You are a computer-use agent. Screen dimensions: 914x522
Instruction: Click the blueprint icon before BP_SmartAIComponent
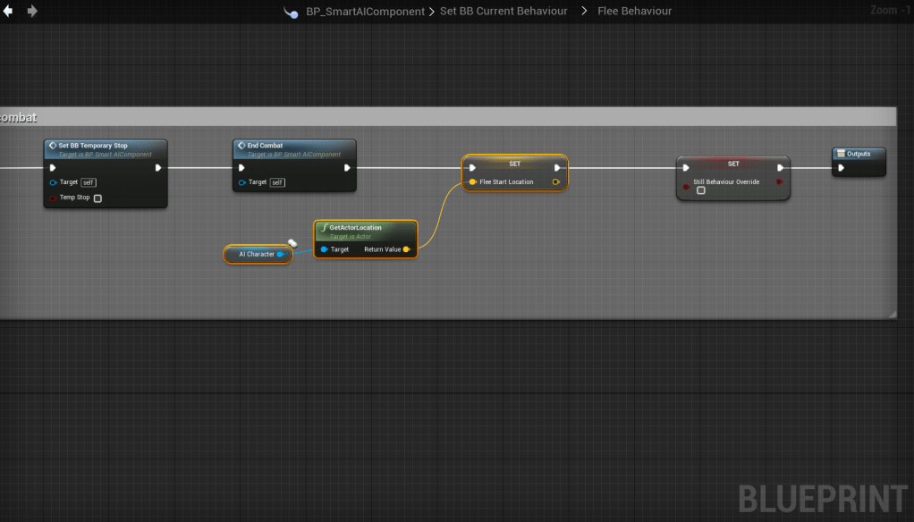291,13
